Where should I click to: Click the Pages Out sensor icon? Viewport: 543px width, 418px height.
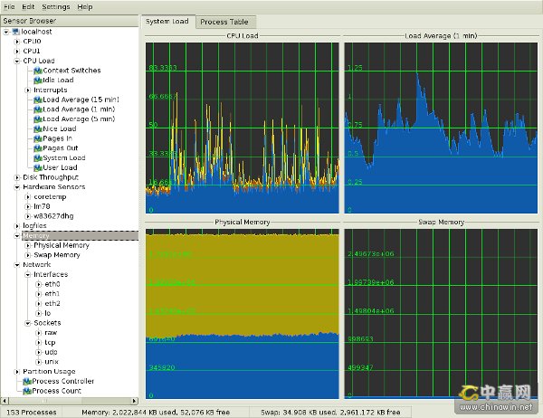point(38,148)
